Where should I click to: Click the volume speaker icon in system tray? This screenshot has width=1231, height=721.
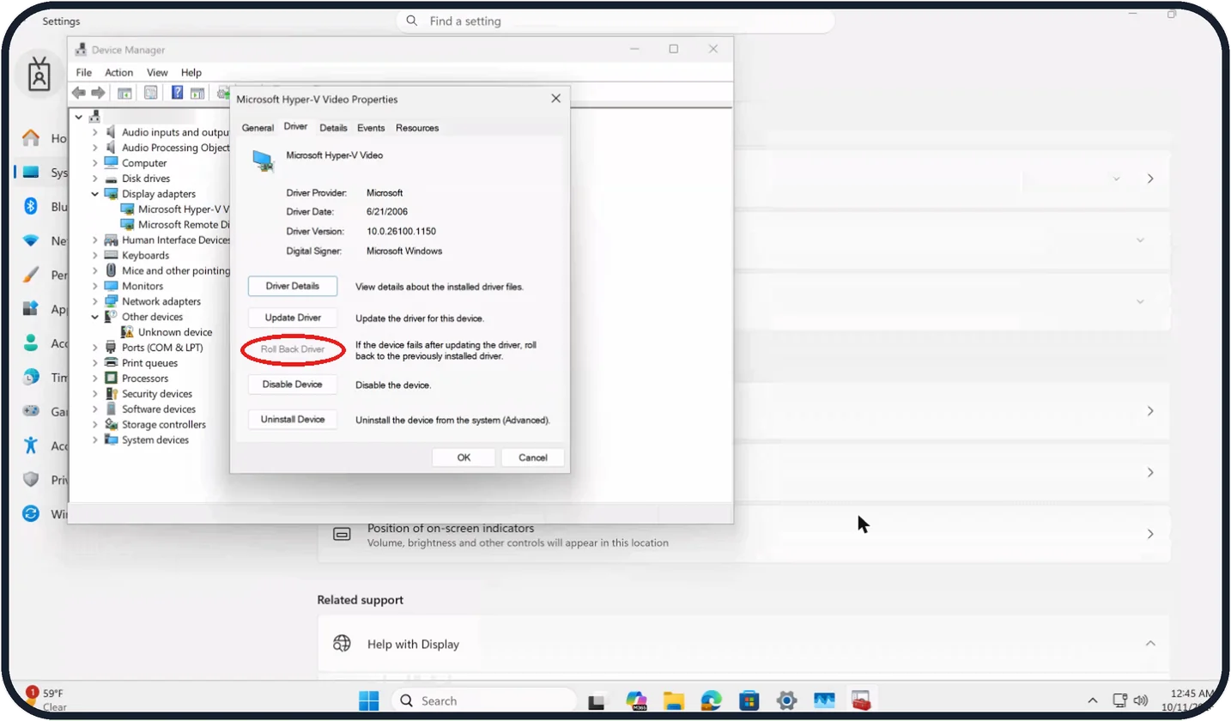coord(1141,700)
